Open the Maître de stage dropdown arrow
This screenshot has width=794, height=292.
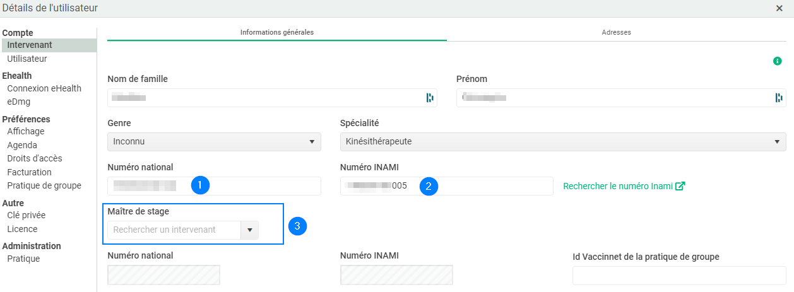tap(250, 230)
